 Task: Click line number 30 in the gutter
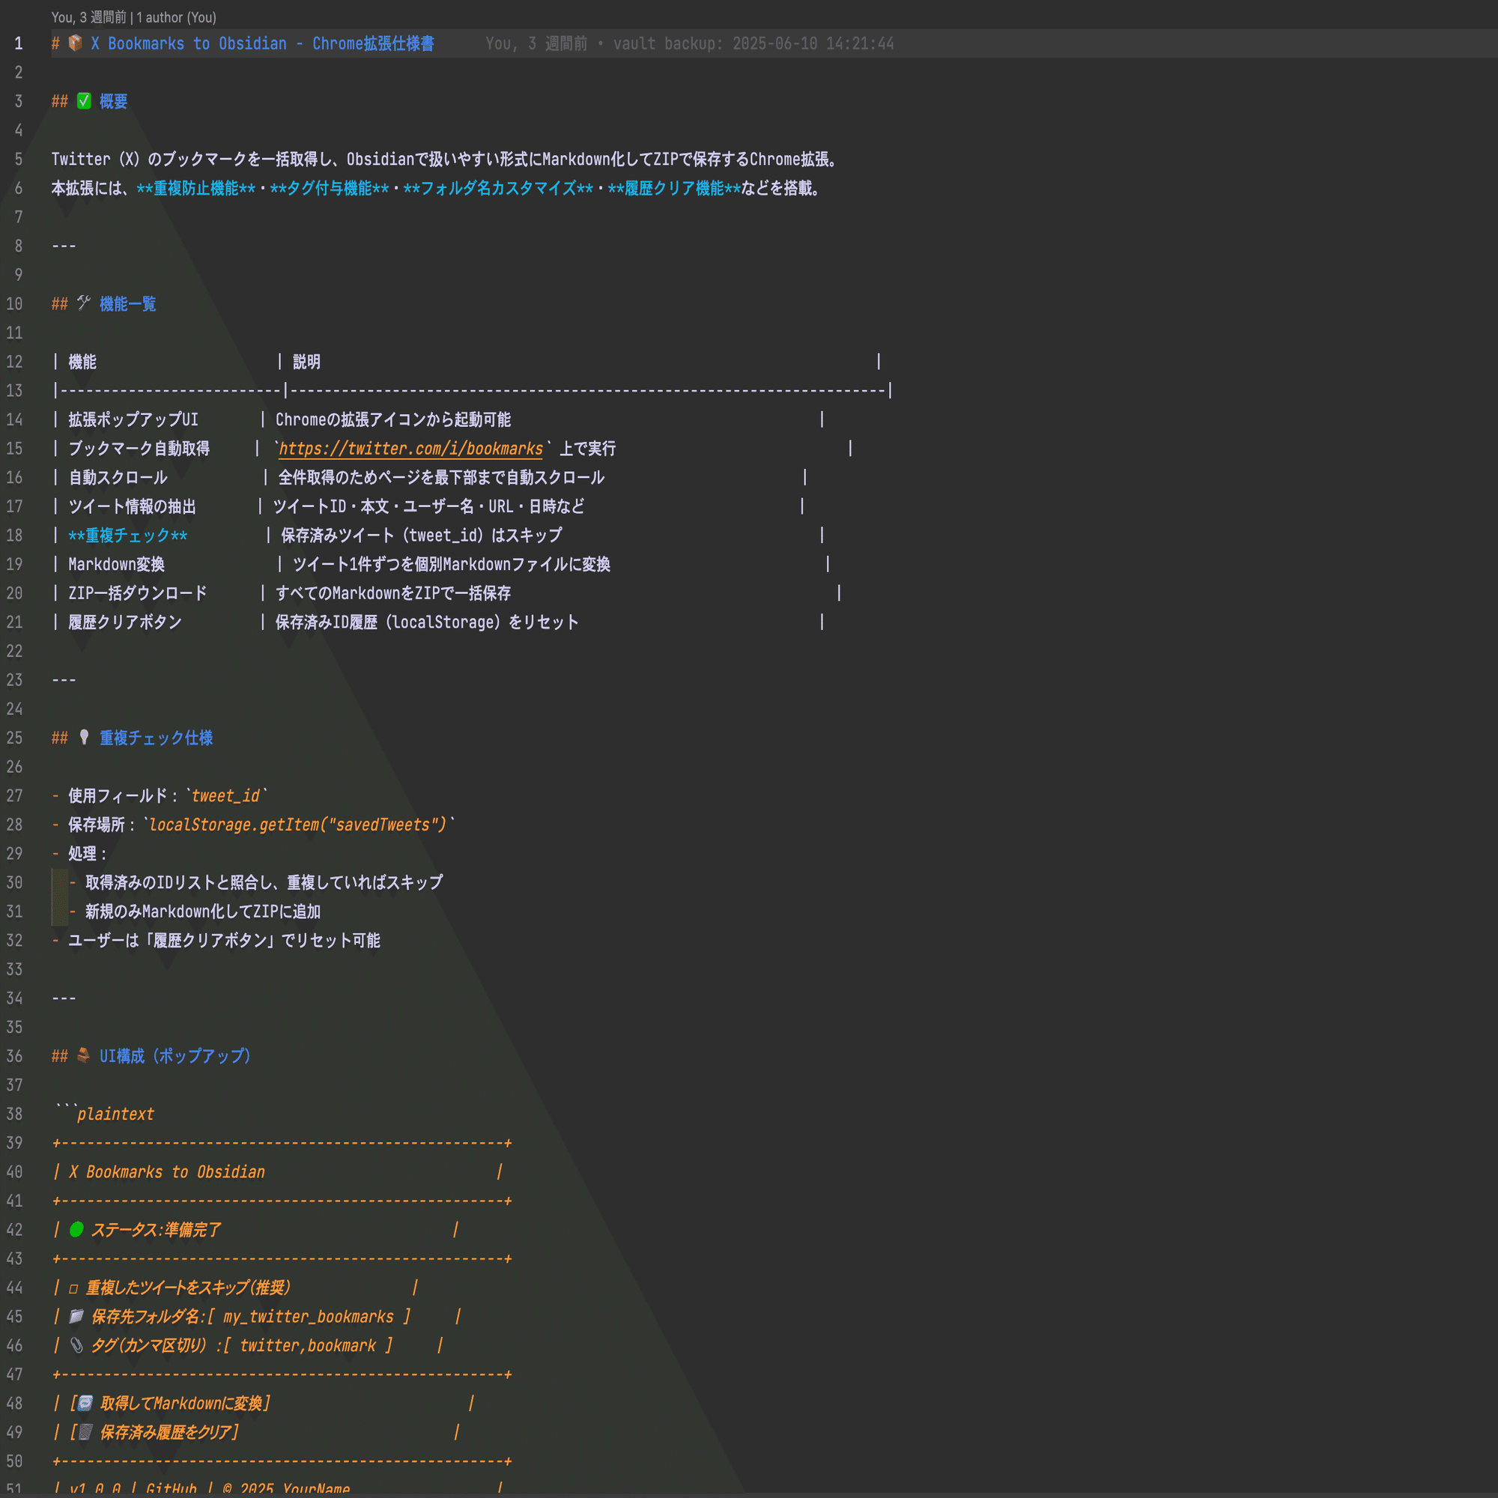tap(14, 882)
